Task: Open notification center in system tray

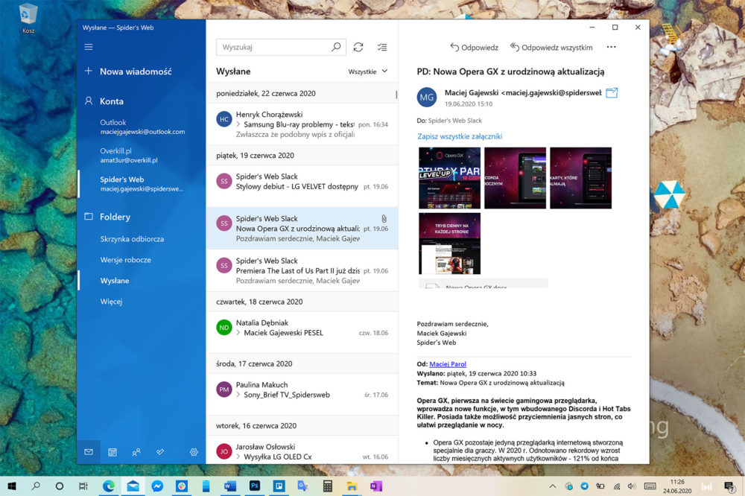Action: 729,486
